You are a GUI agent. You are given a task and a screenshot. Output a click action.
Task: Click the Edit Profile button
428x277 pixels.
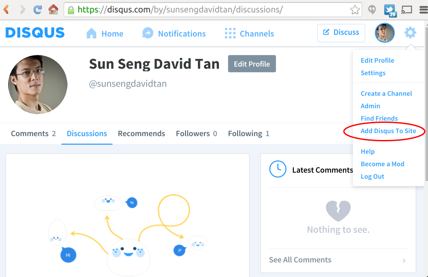pos(252,64)
